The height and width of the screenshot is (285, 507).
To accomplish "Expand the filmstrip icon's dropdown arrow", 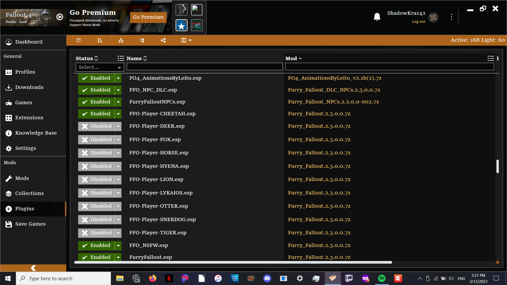I will click(x=190, y=40).
